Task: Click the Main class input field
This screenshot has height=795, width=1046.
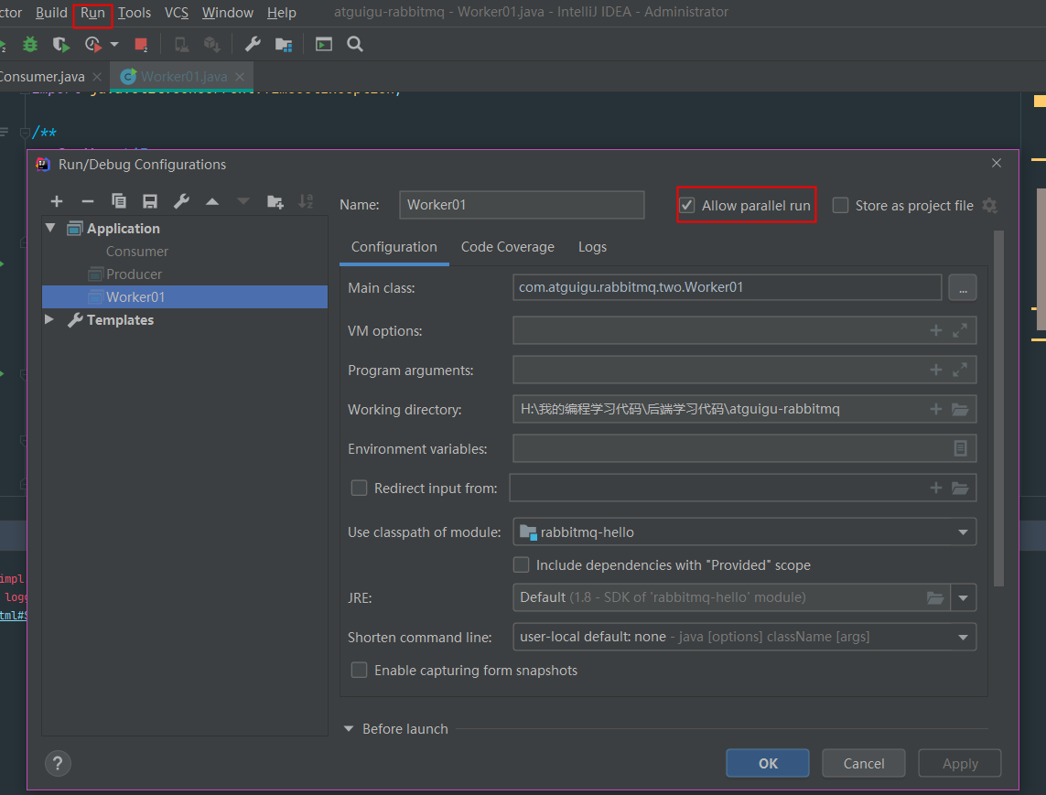Action: [728, 287]
